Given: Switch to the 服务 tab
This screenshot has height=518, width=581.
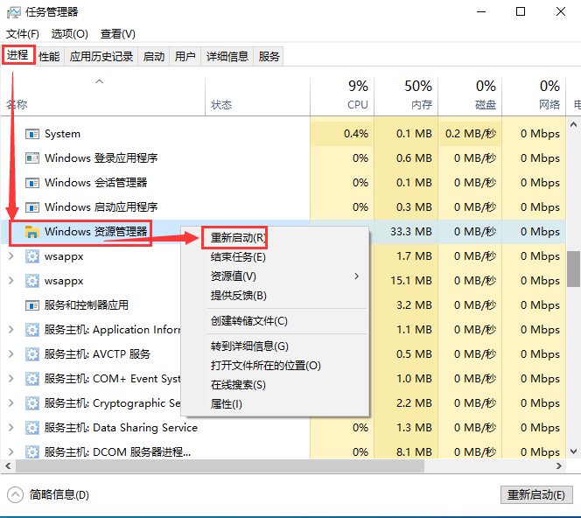Looking at the screenshot, I should (x=269, y=56).
